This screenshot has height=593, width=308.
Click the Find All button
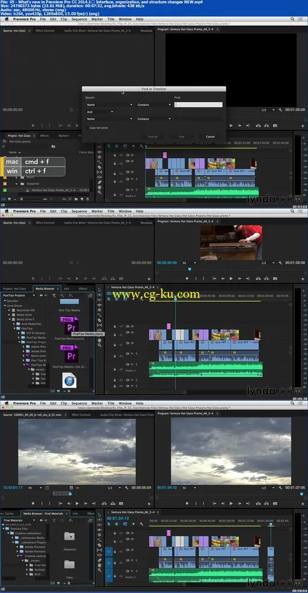click(x=153, y=136)
